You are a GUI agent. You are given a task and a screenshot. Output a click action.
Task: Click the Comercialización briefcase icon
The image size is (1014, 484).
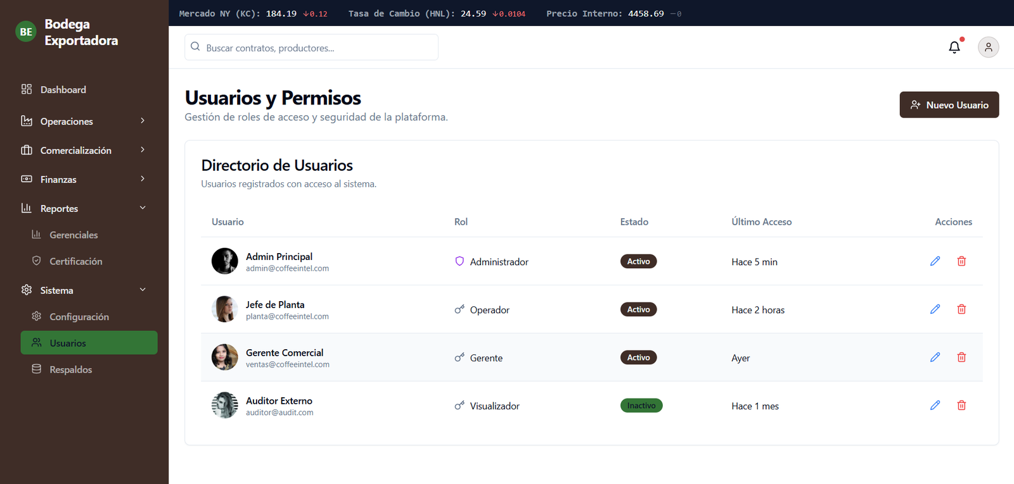(x=27, y=150)
